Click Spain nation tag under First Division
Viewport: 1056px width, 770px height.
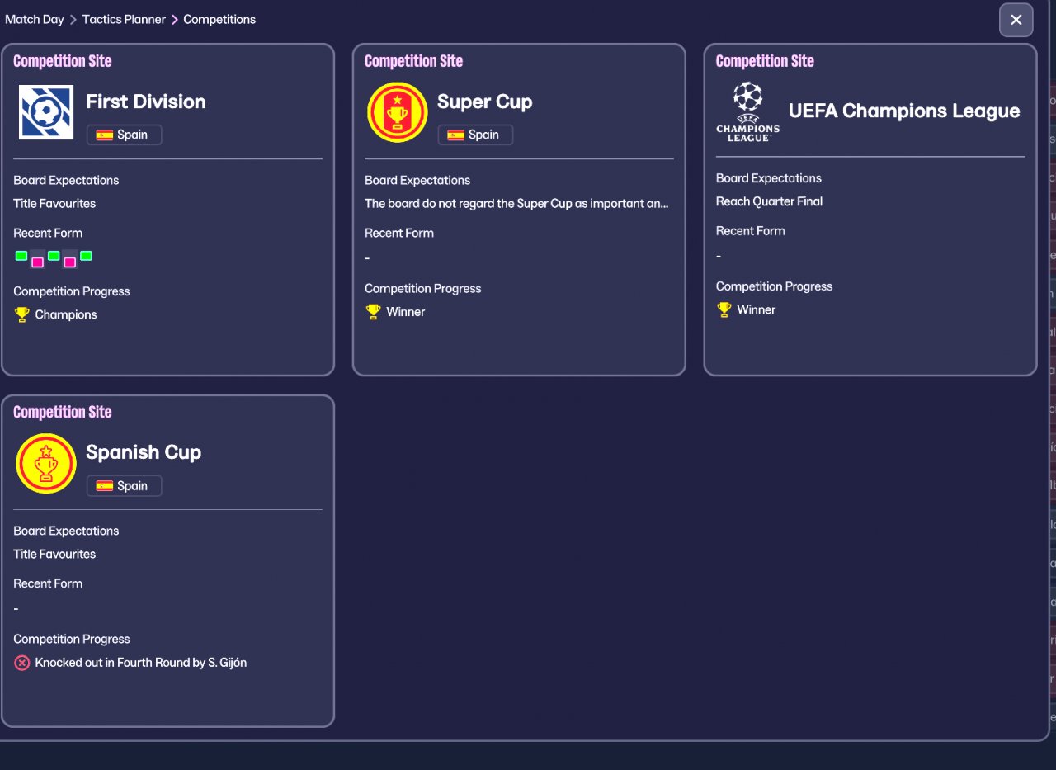pyautogui.click(x=124, y=135)
